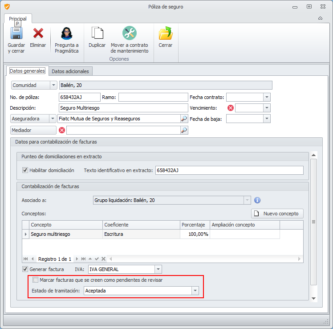Click the magnifier next to Aseguradora field
Screen dimensions: 333x329
tap(184, 119)
